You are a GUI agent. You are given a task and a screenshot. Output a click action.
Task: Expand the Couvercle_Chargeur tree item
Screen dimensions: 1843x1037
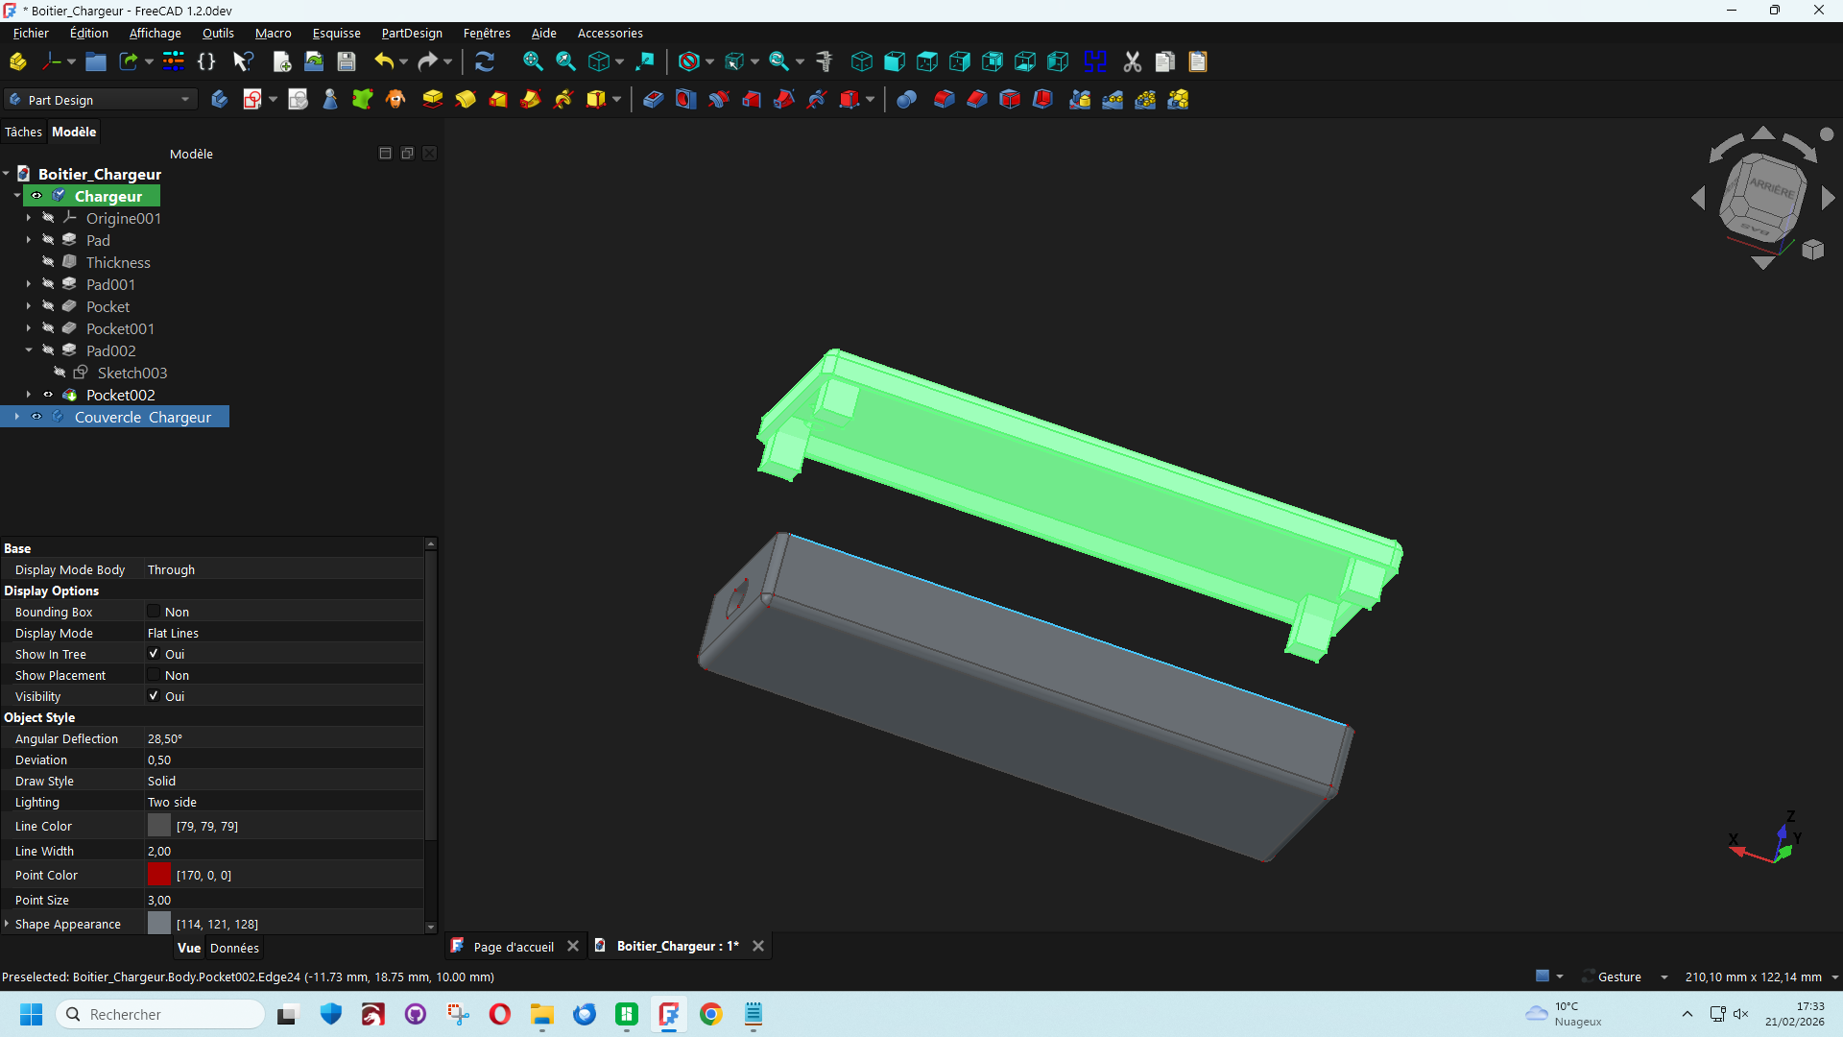coord(16,417)
